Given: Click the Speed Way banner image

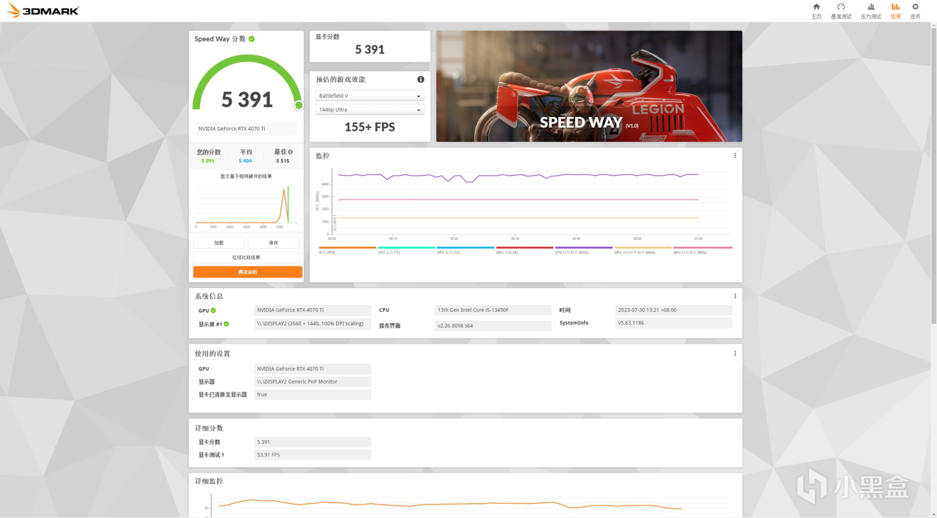Looking at the screenshot, I should (x=589, y=87).
